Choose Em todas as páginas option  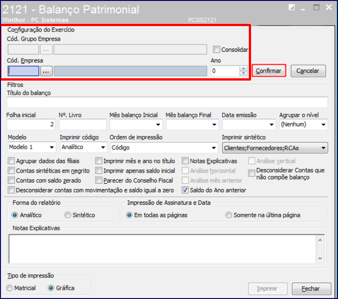coord(129,215)
